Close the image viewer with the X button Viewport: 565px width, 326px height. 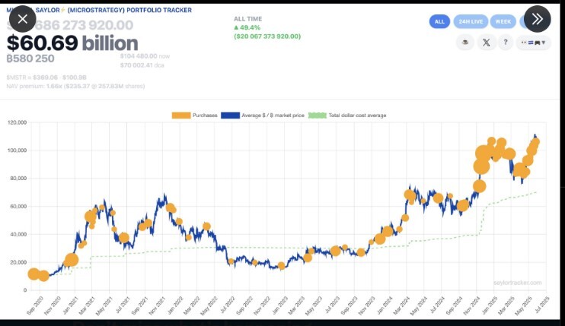(22, 19)
